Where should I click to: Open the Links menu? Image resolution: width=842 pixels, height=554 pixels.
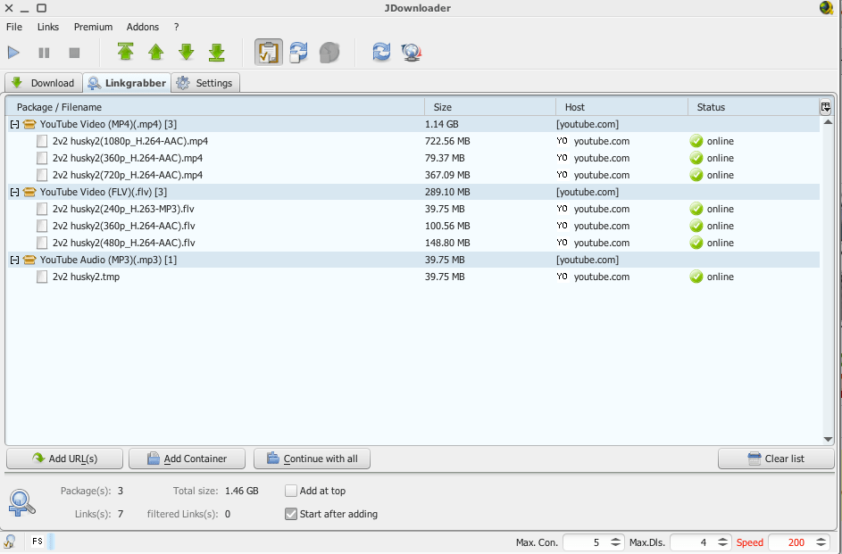(x=48, y=27)
